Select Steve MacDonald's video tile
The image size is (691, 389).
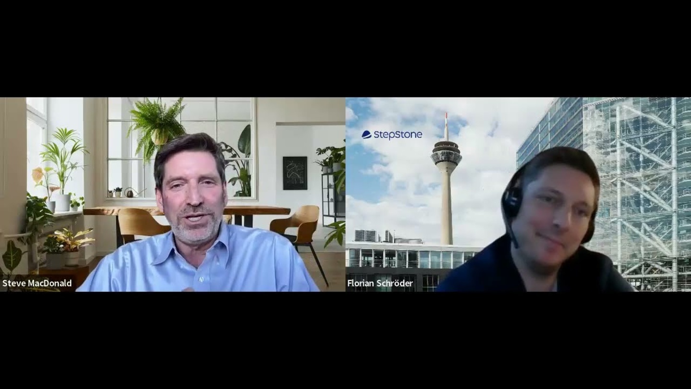[173, 194]
